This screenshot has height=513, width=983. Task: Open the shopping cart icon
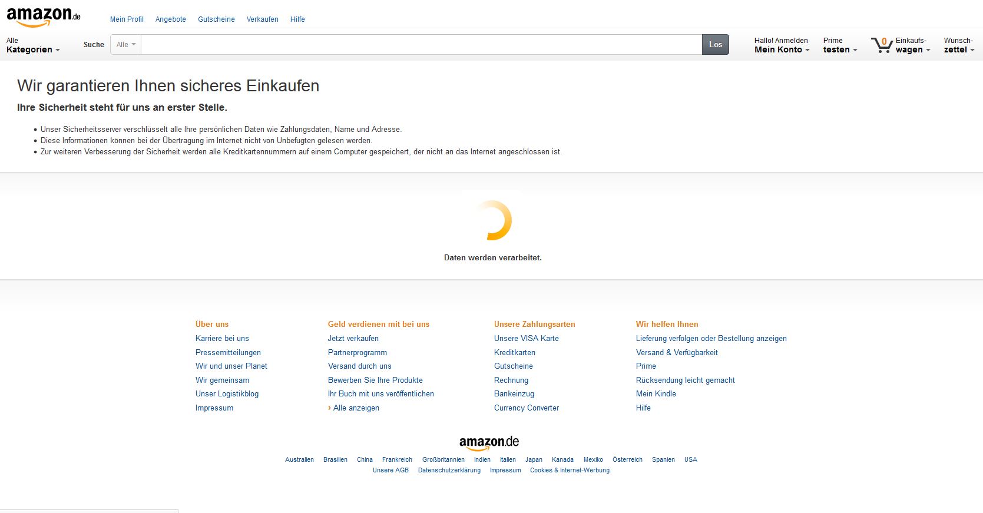click(x=882, y=45)
